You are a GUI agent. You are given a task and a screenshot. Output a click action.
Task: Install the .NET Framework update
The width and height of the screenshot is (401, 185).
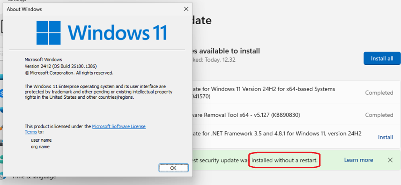385,137
